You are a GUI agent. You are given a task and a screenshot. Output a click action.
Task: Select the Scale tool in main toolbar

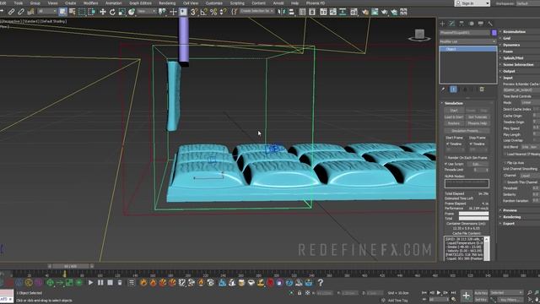pyautogui.click(x=121, y=12)
